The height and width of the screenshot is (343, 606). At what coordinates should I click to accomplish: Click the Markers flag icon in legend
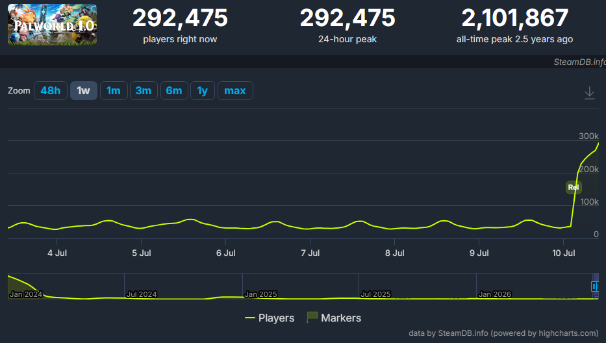pos(312,317)
